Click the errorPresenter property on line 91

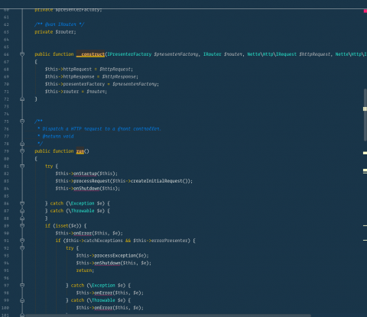(170, 241)
